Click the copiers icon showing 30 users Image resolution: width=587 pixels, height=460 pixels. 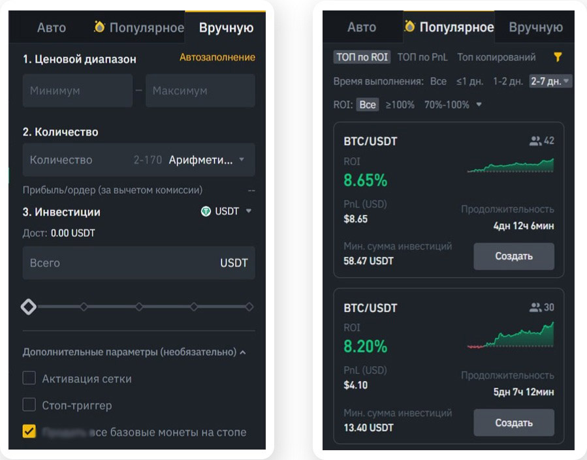click(x=535, y=307)
